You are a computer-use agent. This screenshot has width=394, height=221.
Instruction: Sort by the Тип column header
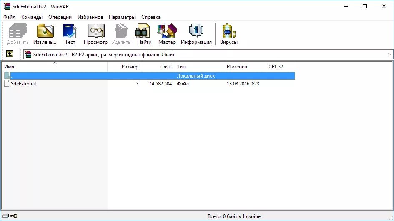[199, 67]
